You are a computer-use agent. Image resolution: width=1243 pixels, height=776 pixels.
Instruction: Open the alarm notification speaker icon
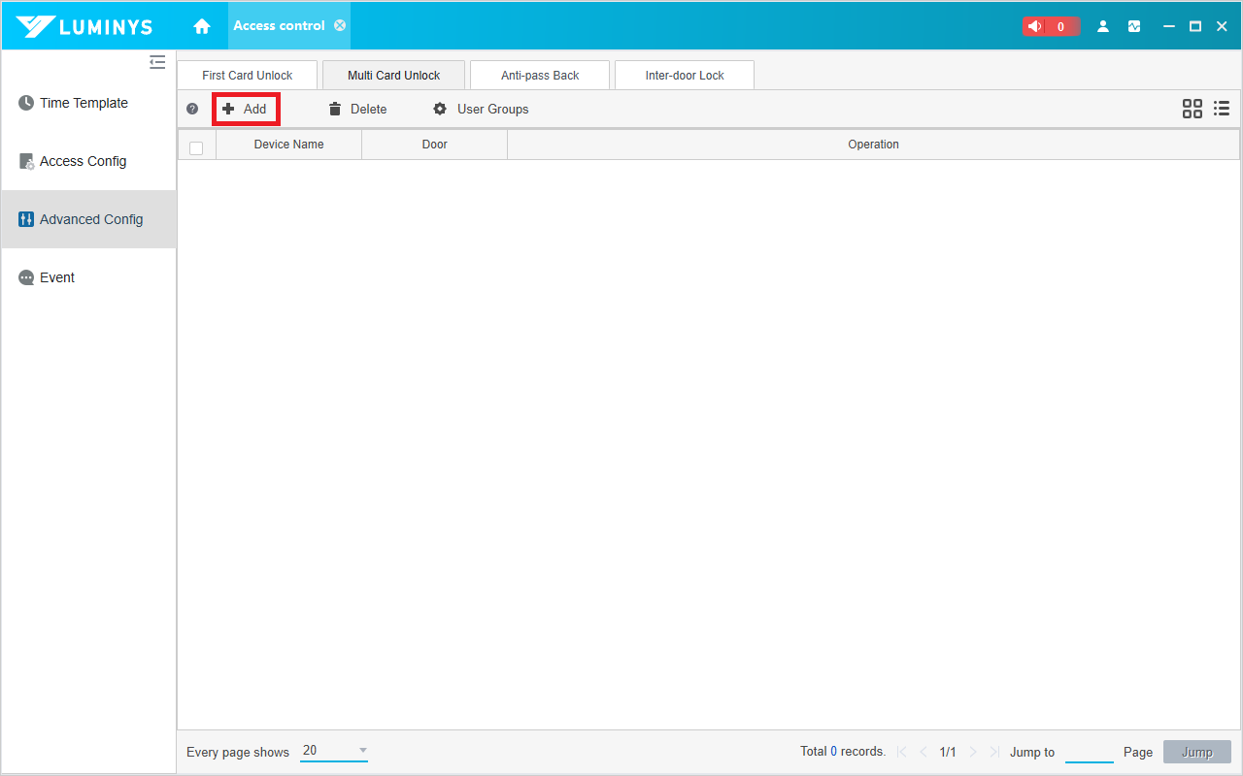1035,26
